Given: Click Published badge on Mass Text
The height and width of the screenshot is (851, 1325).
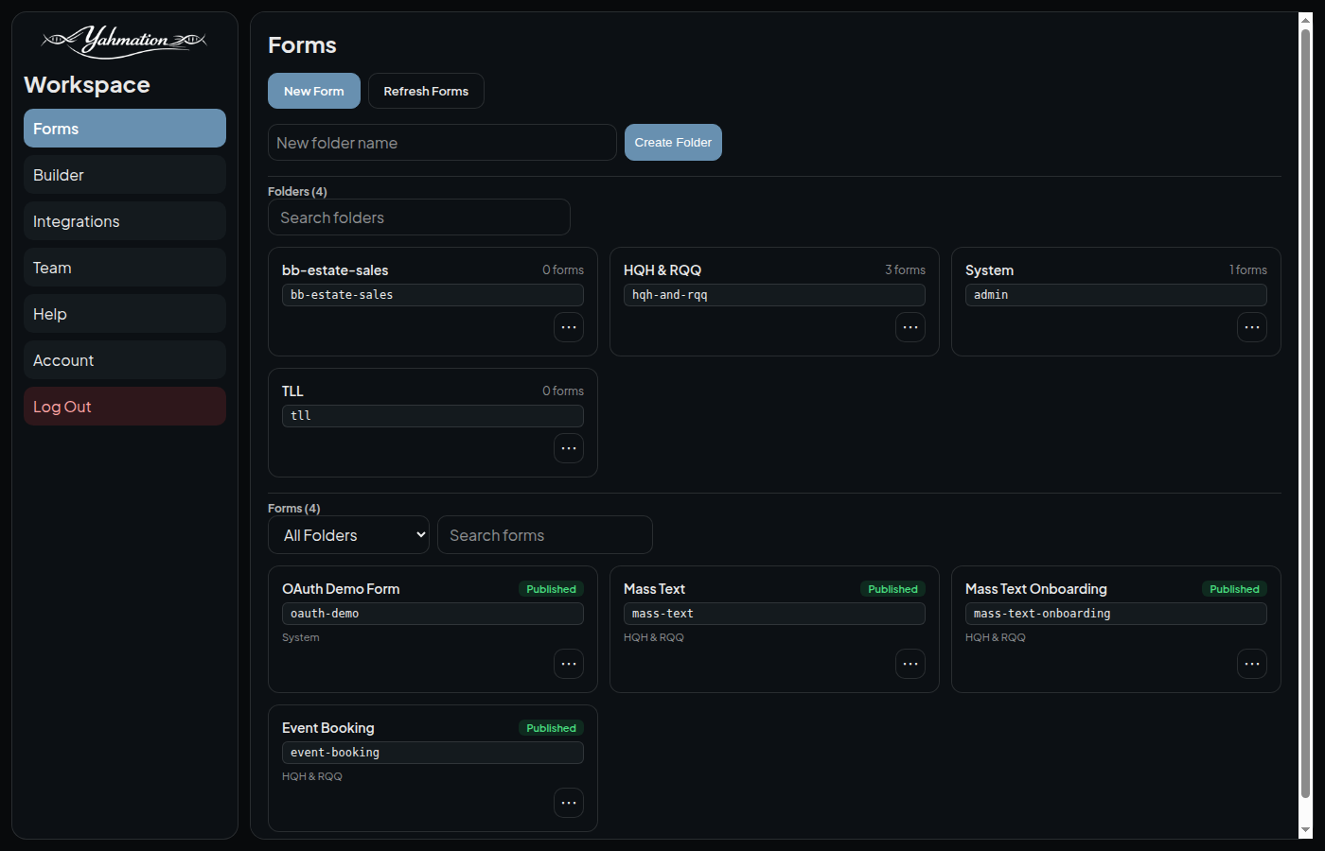Looking at the screenshot, I should click(892, 589).
